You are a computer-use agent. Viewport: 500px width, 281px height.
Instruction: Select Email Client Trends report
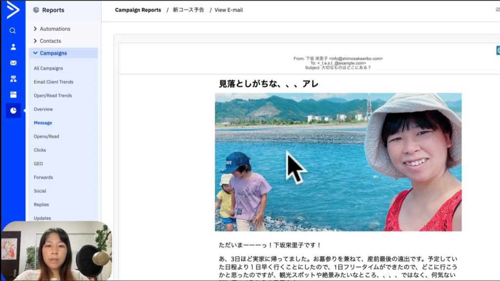coord(53,82)
